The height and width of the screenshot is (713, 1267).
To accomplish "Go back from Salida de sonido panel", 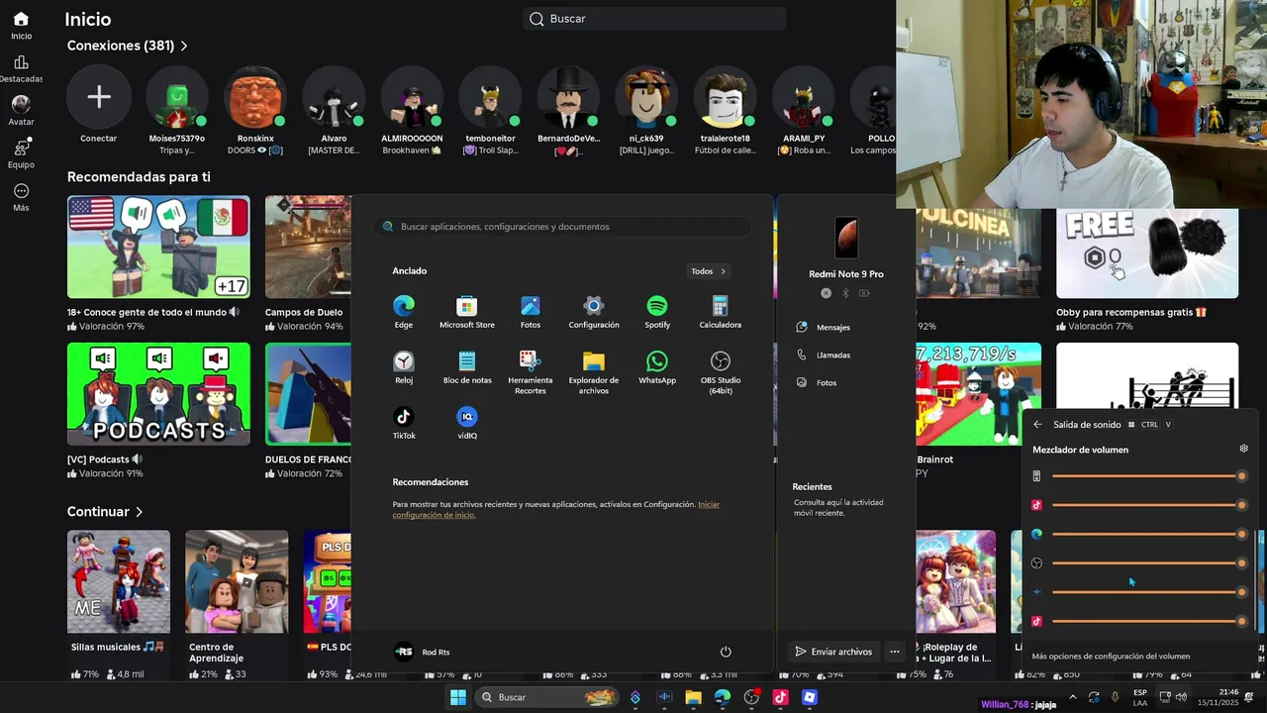I will coord(1037,425).
